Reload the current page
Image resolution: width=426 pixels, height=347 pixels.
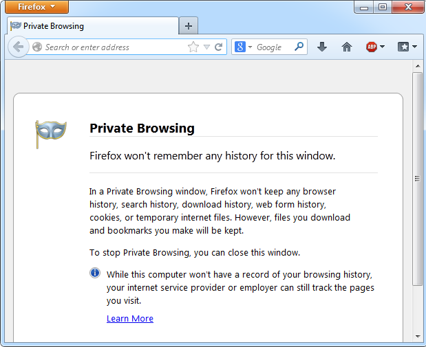[218, 47]
